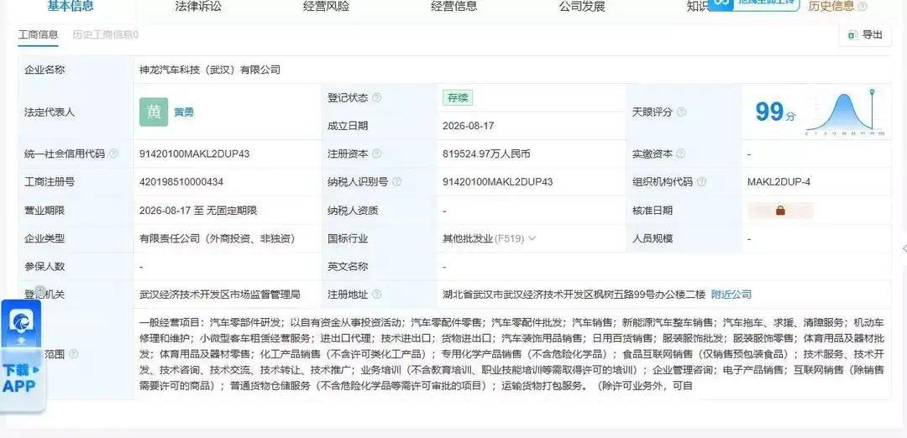Click the 成立日期 label cell
907x438 pixels.
(x=380, y=126)
